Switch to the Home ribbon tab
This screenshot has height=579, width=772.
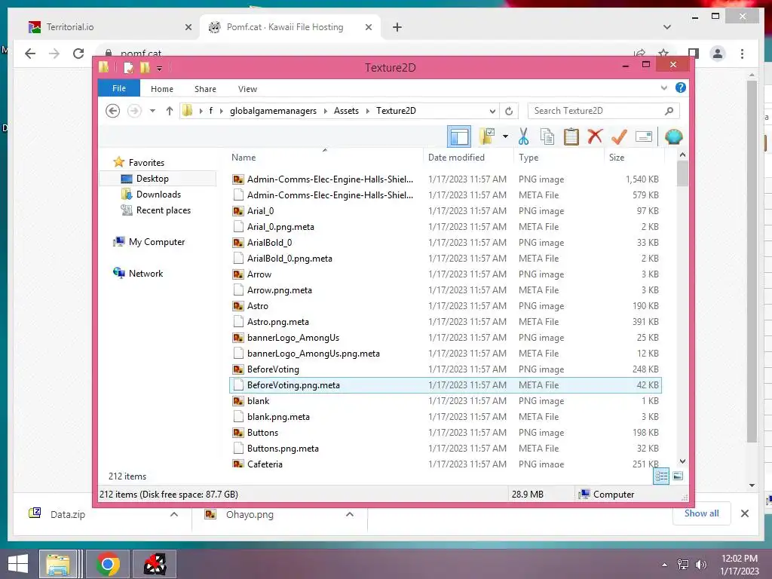[x=162, y=89]
